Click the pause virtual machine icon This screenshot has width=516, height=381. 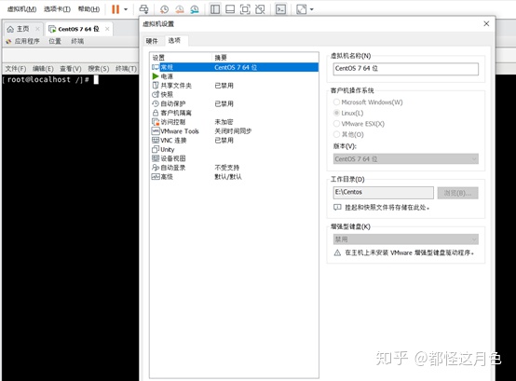(115, 9)
